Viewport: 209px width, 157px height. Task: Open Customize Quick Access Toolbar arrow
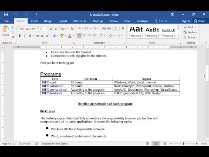pos(37,14)
